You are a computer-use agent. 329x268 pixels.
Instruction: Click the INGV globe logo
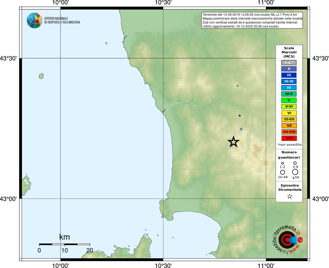tap(35, 20)
